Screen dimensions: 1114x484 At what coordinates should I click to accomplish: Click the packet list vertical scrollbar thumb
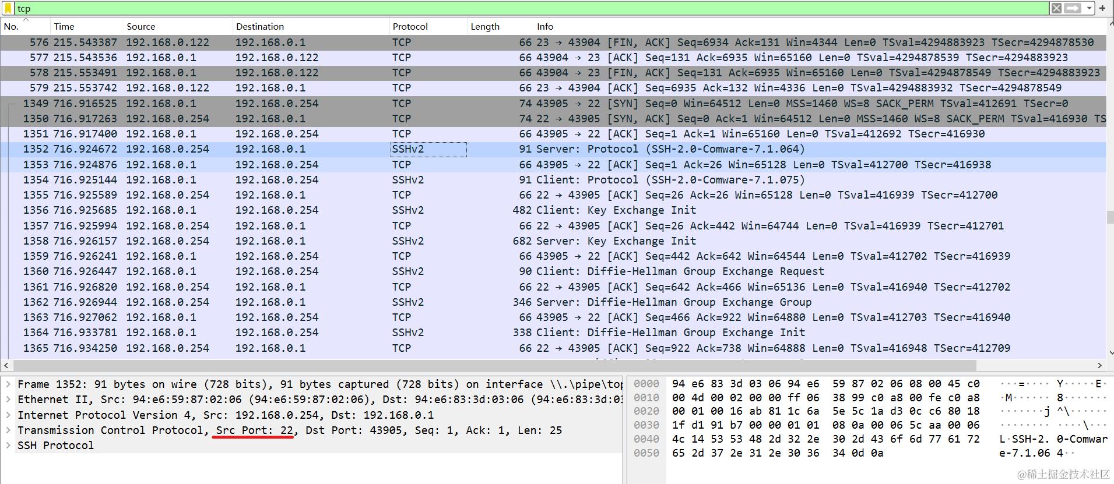click(x=1110, y=217)
